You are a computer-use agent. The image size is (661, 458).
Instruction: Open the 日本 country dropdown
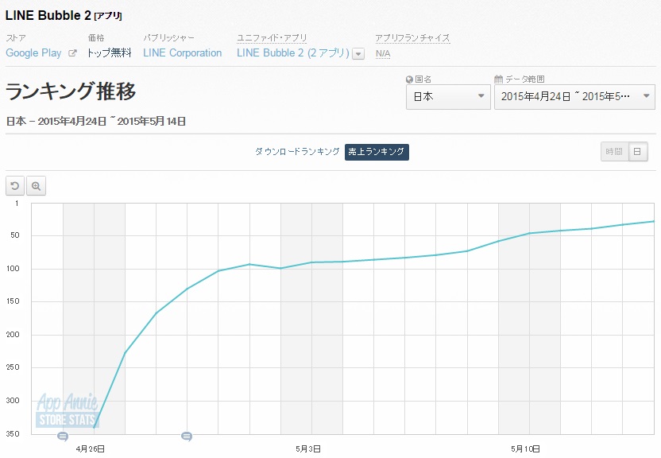click(447, 97)
